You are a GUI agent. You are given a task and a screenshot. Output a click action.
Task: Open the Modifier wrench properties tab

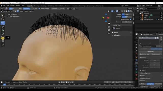pos(137,60)
